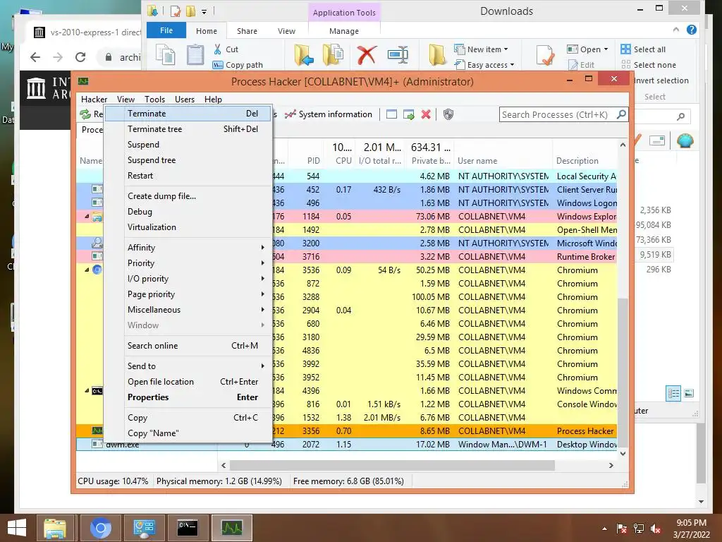Click the Explorer Help question mark icon
This screenshot has height=542, width=722.
click(x=691, y=30)
